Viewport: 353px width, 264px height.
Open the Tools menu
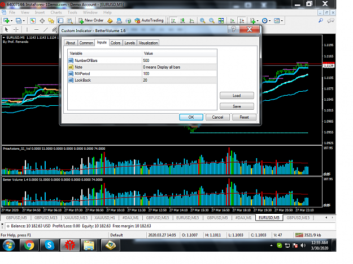[x=72, y=12]
